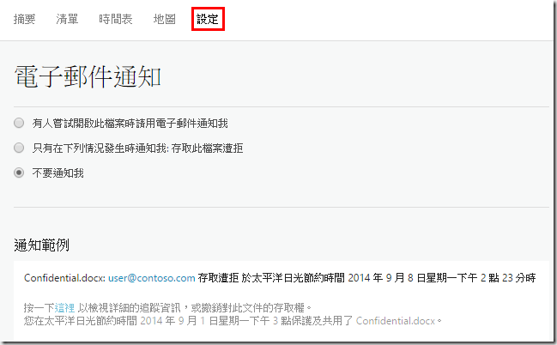This screenshot has width=557, height=345.
Task: Open the 地圖 tab
Action: pyautogui.click(x=165, y=19)
